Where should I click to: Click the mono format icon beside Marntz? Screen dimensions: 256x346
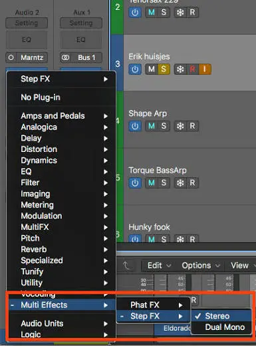(11, 57)
